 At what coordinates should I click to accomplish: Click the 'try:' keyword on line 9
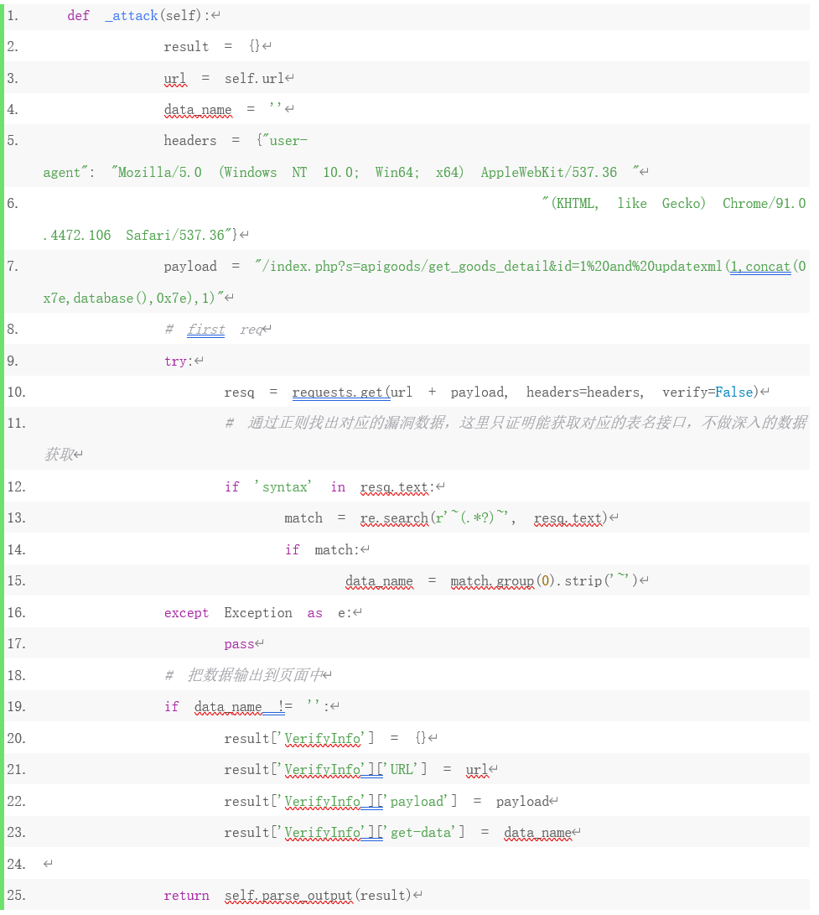[179, 361]
